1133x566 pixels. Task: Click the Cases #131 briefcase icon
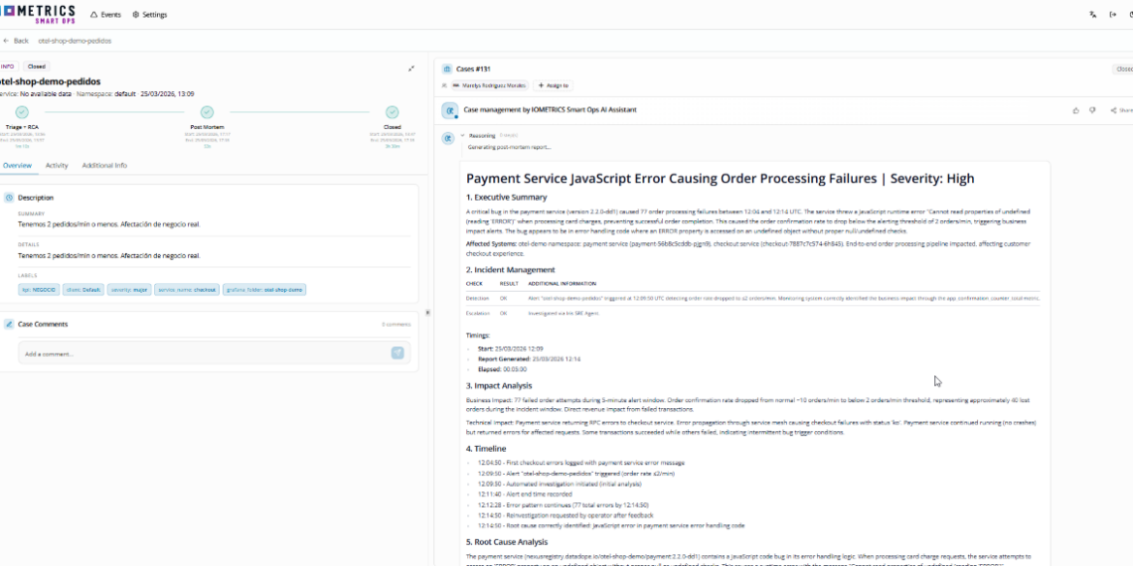click(447, 70)
